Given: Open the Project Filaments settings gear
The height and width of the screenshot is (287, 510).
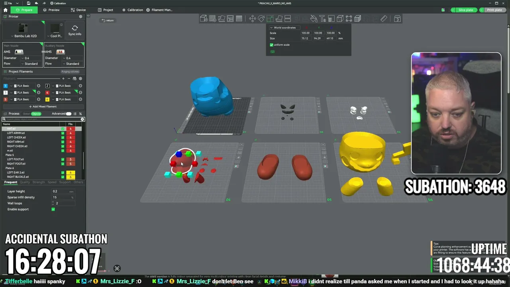Looking at the screenshot, I should pyautogui.click(x=80, y=79).
